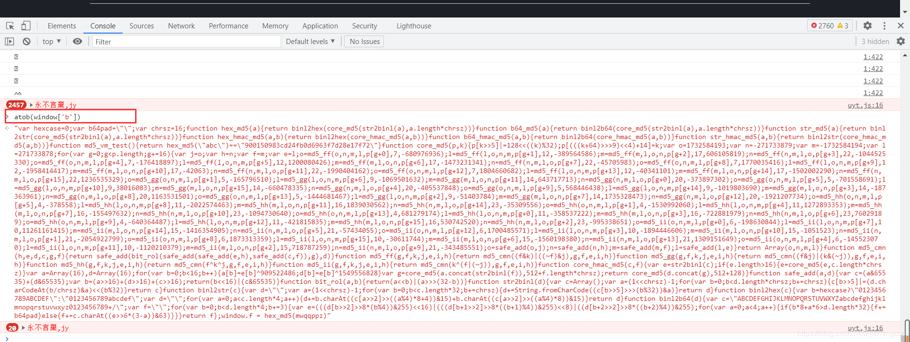This screenshot has width=910, height=342.
Task: Click the scrollbar up arrow of console
Action: click(905, 55)
